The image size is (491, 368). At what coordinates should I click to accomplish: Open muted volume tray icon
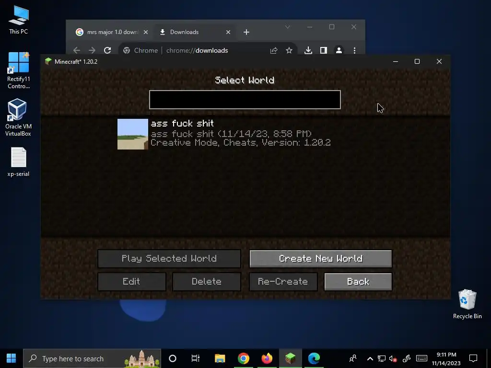393,358
